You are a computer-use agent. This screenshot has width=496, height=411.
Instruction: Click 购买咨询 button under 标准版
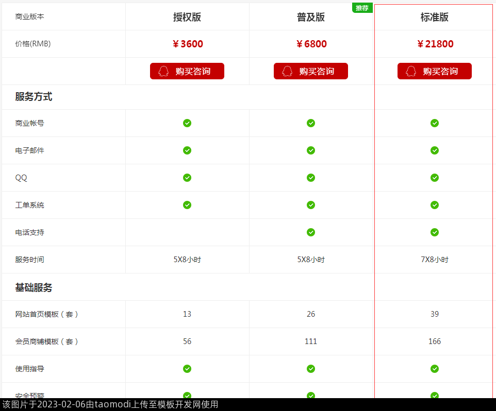click(x=435, y=71)
